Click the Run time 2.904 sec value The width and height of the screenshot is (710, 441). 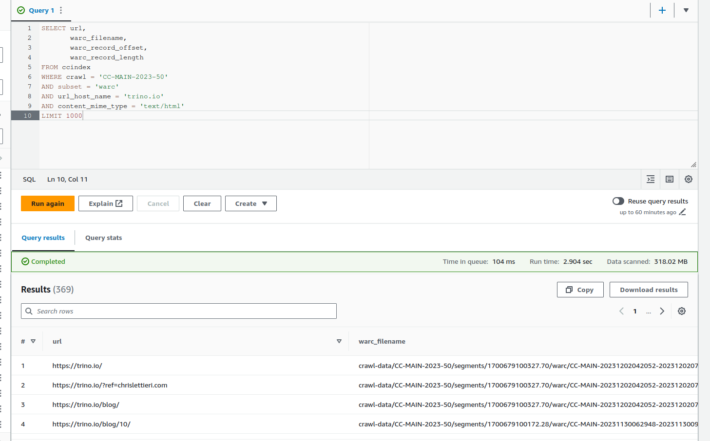pos(578,261)
